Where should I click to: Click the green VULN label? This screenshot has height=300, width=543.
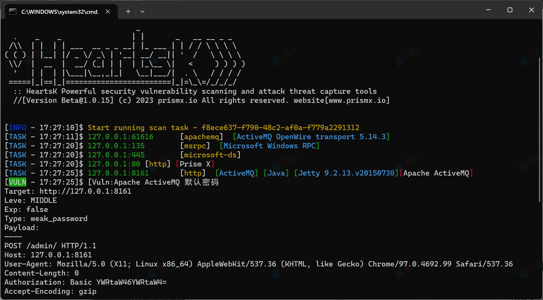(x=17, y=182)
